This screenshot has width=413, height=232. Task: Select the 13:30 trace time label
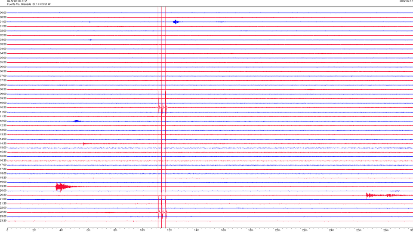(3, 134)
